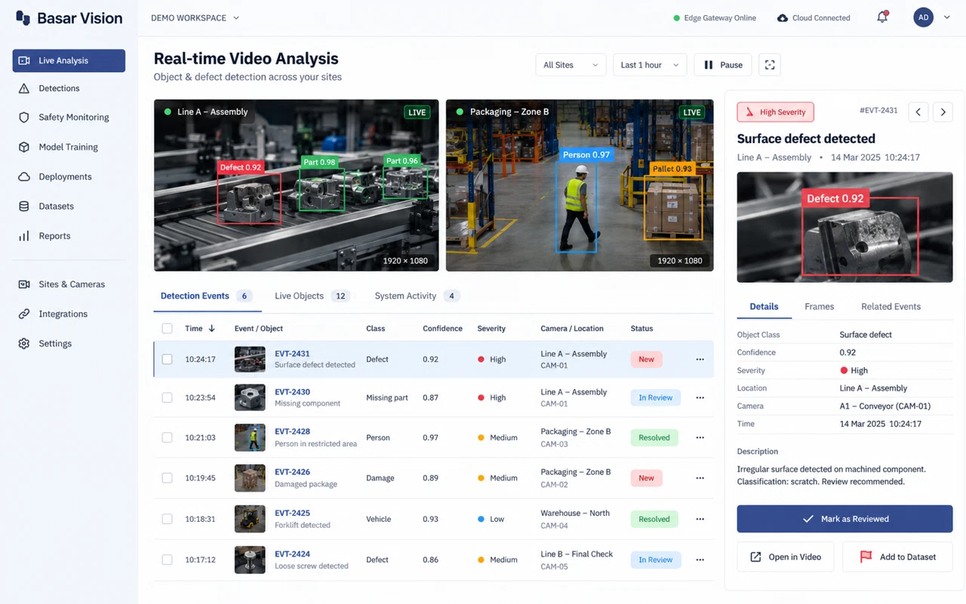This screenshot has height=604, width=966.
Task: Switch to the Live Objects tab
Action: point(312,296)
